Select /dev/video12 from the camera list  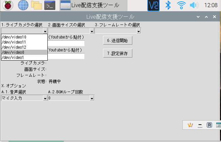[24, 47]
